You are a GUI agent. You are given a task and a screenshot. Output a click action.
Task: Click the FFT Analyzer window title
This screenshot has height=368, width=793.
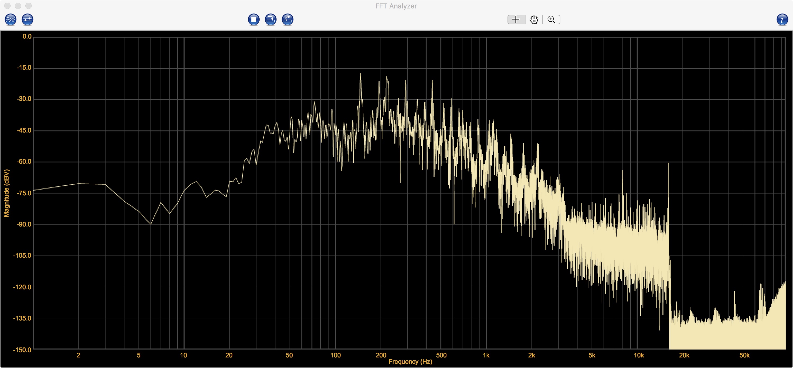coord(396,6)
